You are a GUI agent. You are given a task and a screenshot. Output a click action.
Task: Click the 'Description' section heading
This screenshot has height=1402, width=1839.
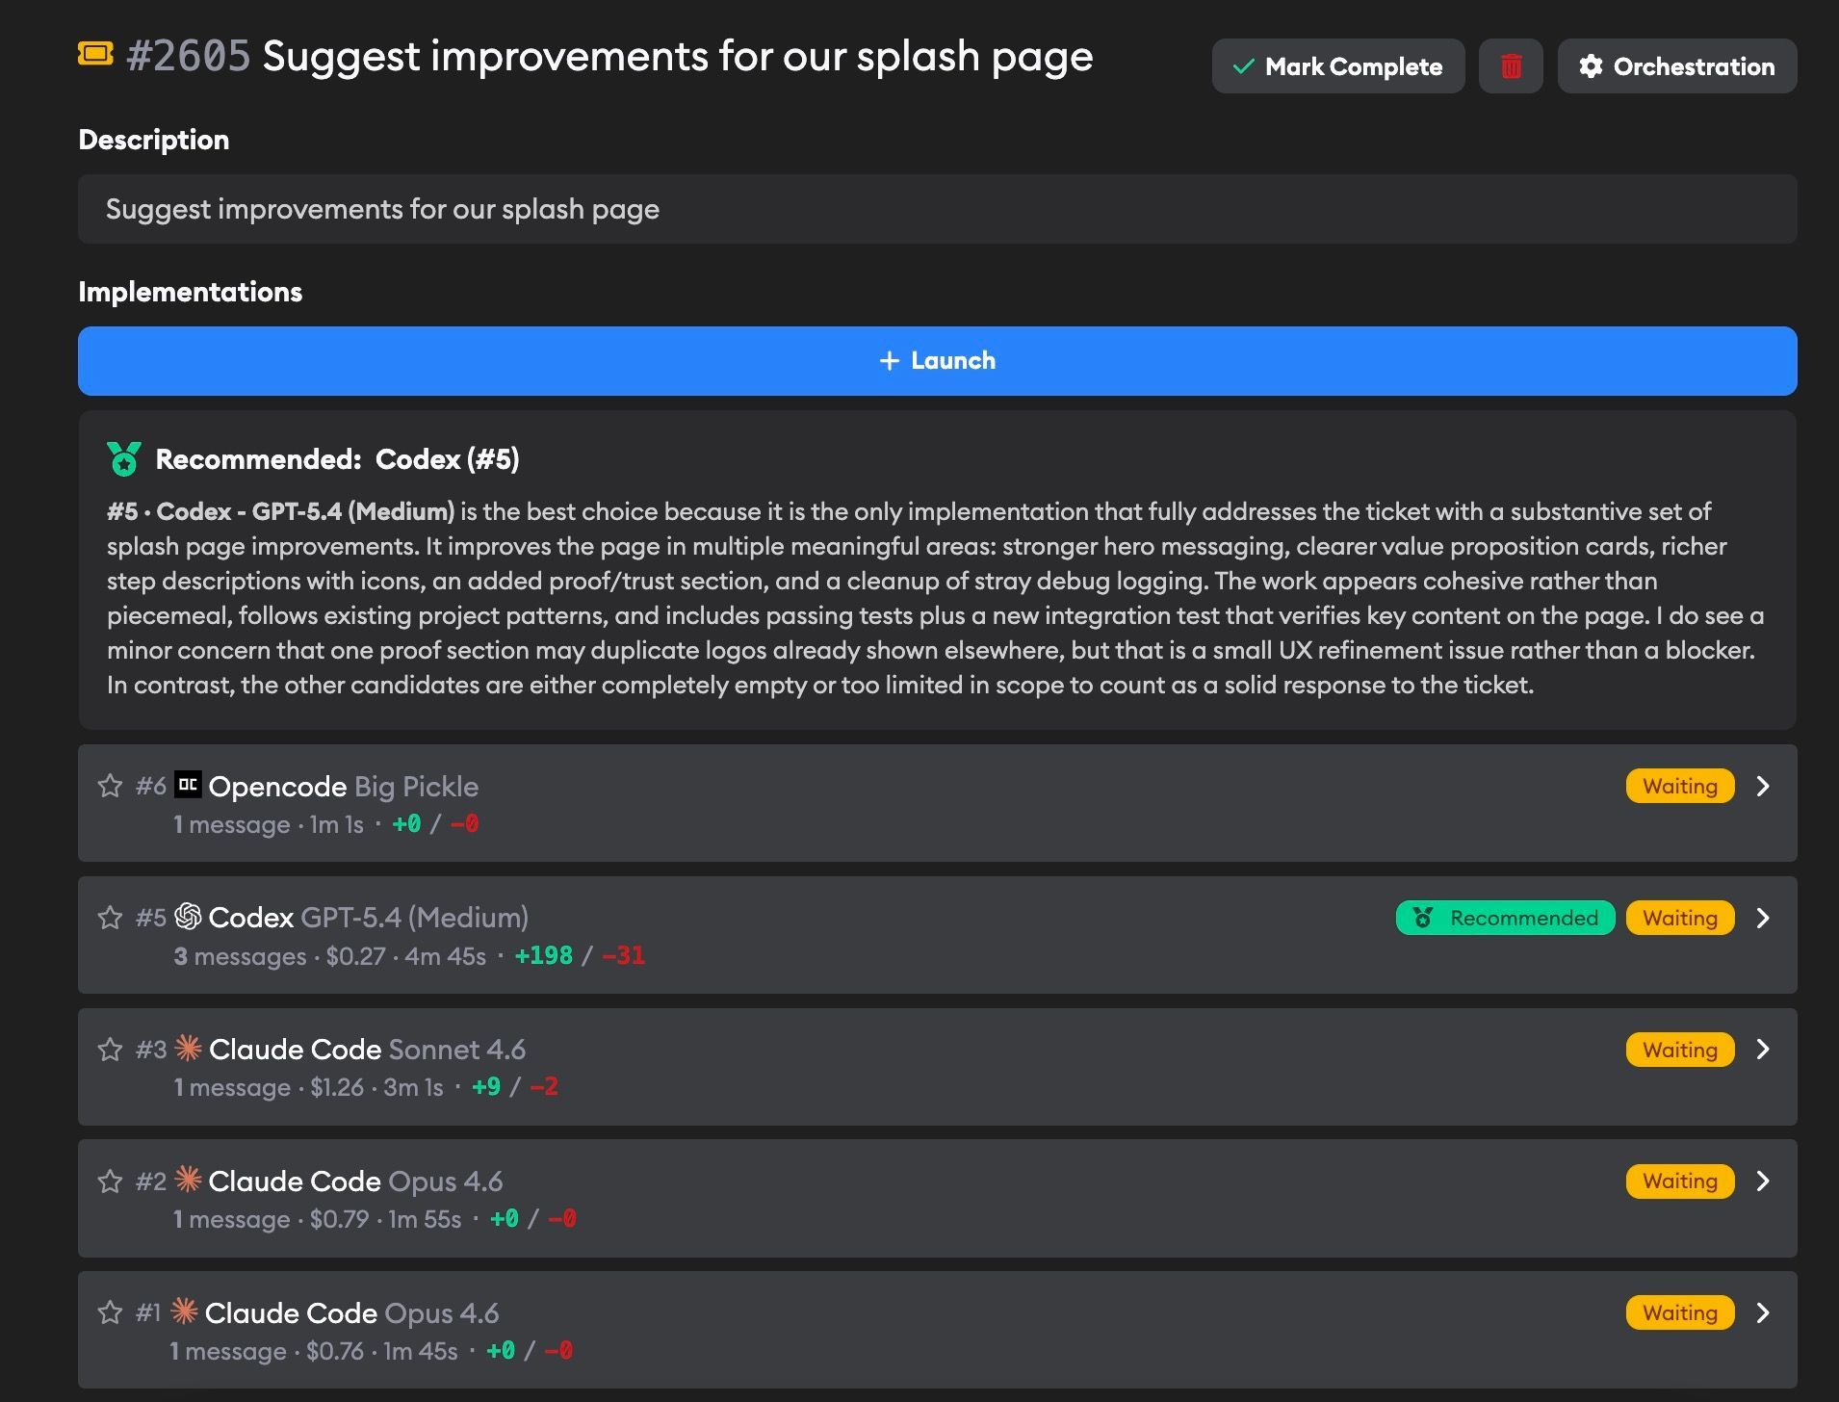(x=154, y=140)
